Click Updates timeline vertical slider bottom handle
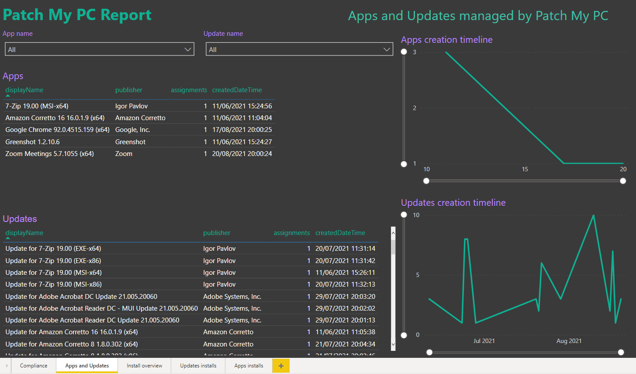Image resolution: width=636 pixels, height=374 pixels. click(404, 335)
